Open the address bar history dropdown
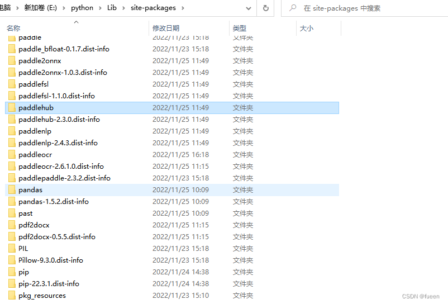This screenshot has width=448, height=304. point(249,8)
